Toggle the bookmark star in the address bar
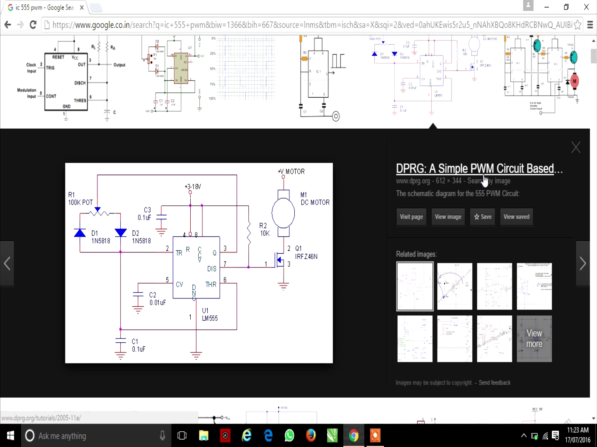Image resolution: width=597 pixels, height=447 pixels. click(578, 25)
